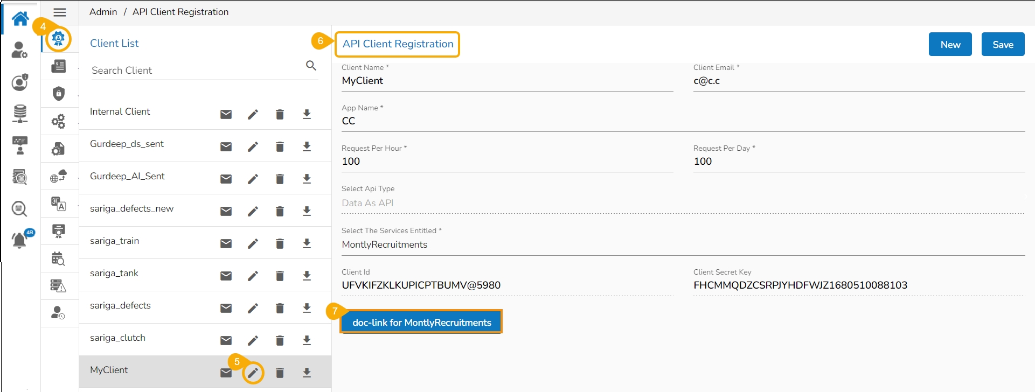The width and height of the screenshot is (1035, 392).
Task: Focus the Search Client field
Action: (x=197, y=71)
